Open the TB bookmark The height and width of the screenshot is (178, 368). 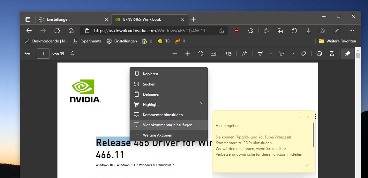pos(164,41)
